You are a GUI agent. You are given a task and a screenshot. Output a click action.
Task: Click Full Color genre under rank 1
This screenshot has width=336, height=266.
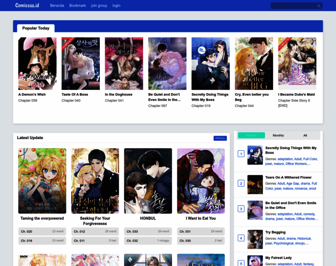click(x=310, y=159)
